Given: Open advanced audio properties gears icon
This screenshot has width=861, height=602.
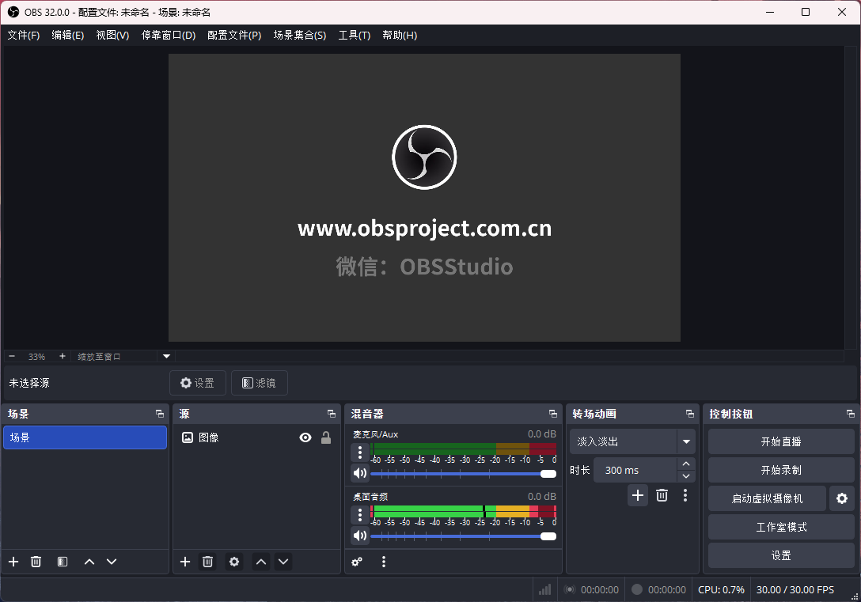Looking at the screenshot, I should 357,562.
